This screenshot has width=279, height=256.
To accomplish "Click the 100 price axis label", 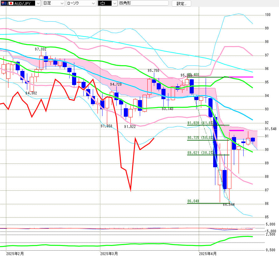I will coord(268,15).
